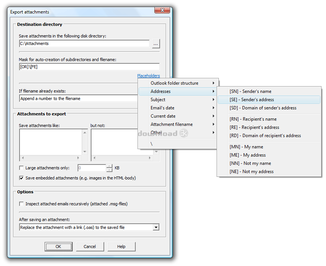Viewport: 326px width, 266px height.
Task: Choose [NN] - Not my name
Action: (x=269, y=163)
